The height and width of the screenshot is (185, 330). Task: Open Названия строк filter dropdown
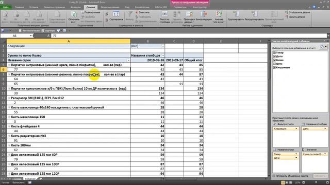[128, 60]
